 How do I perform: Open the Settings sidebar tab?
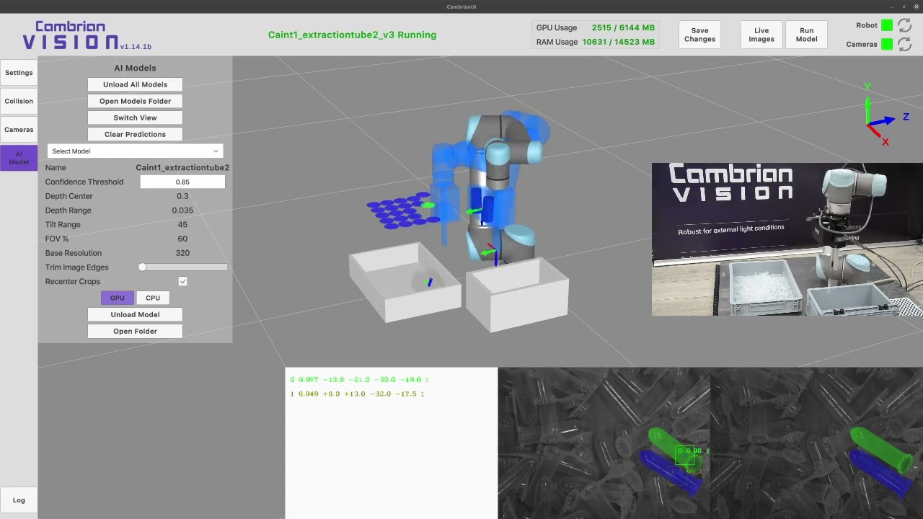click(19, 73)
